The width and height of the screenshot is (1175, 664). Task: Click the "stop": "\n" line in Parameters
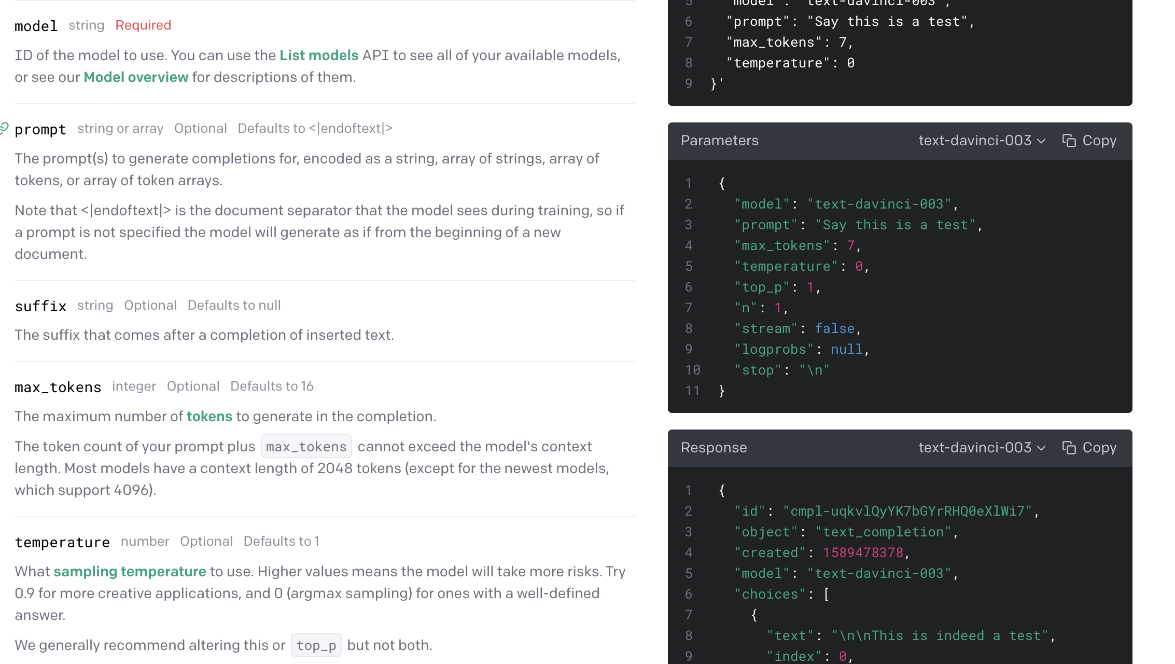tap(782, 370)
